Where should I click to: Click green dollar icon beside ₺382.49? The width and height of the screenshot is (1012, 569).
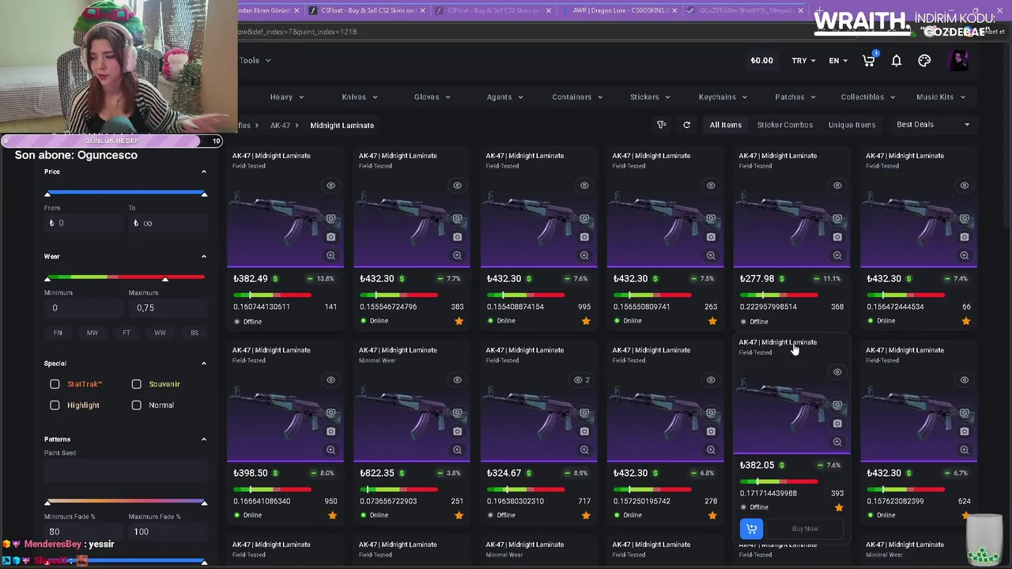pyautogui.click(x=275, y=279)
